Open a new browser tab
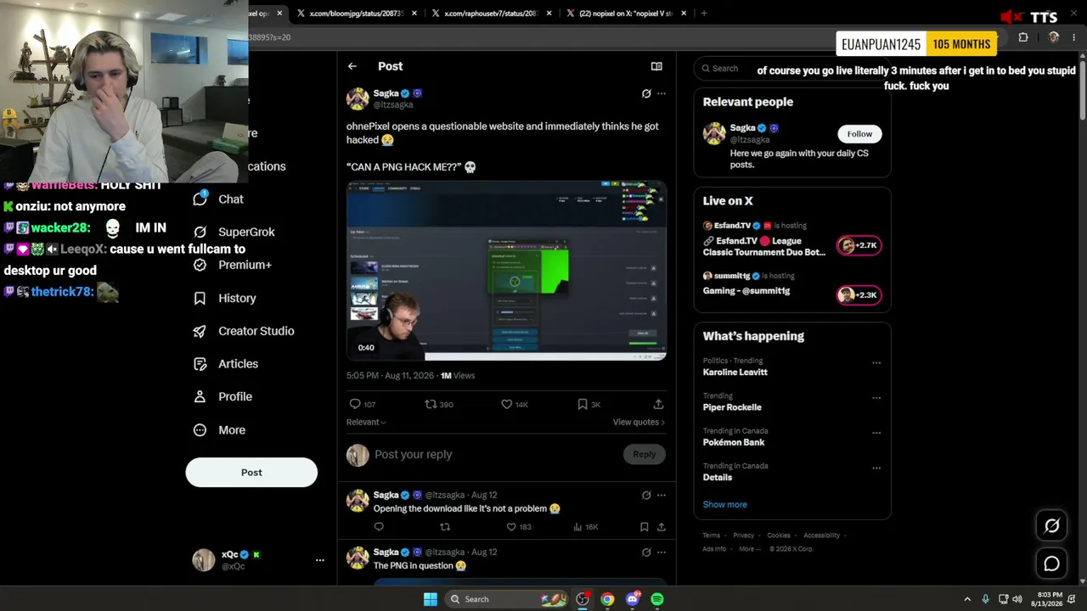 (704, 14)
